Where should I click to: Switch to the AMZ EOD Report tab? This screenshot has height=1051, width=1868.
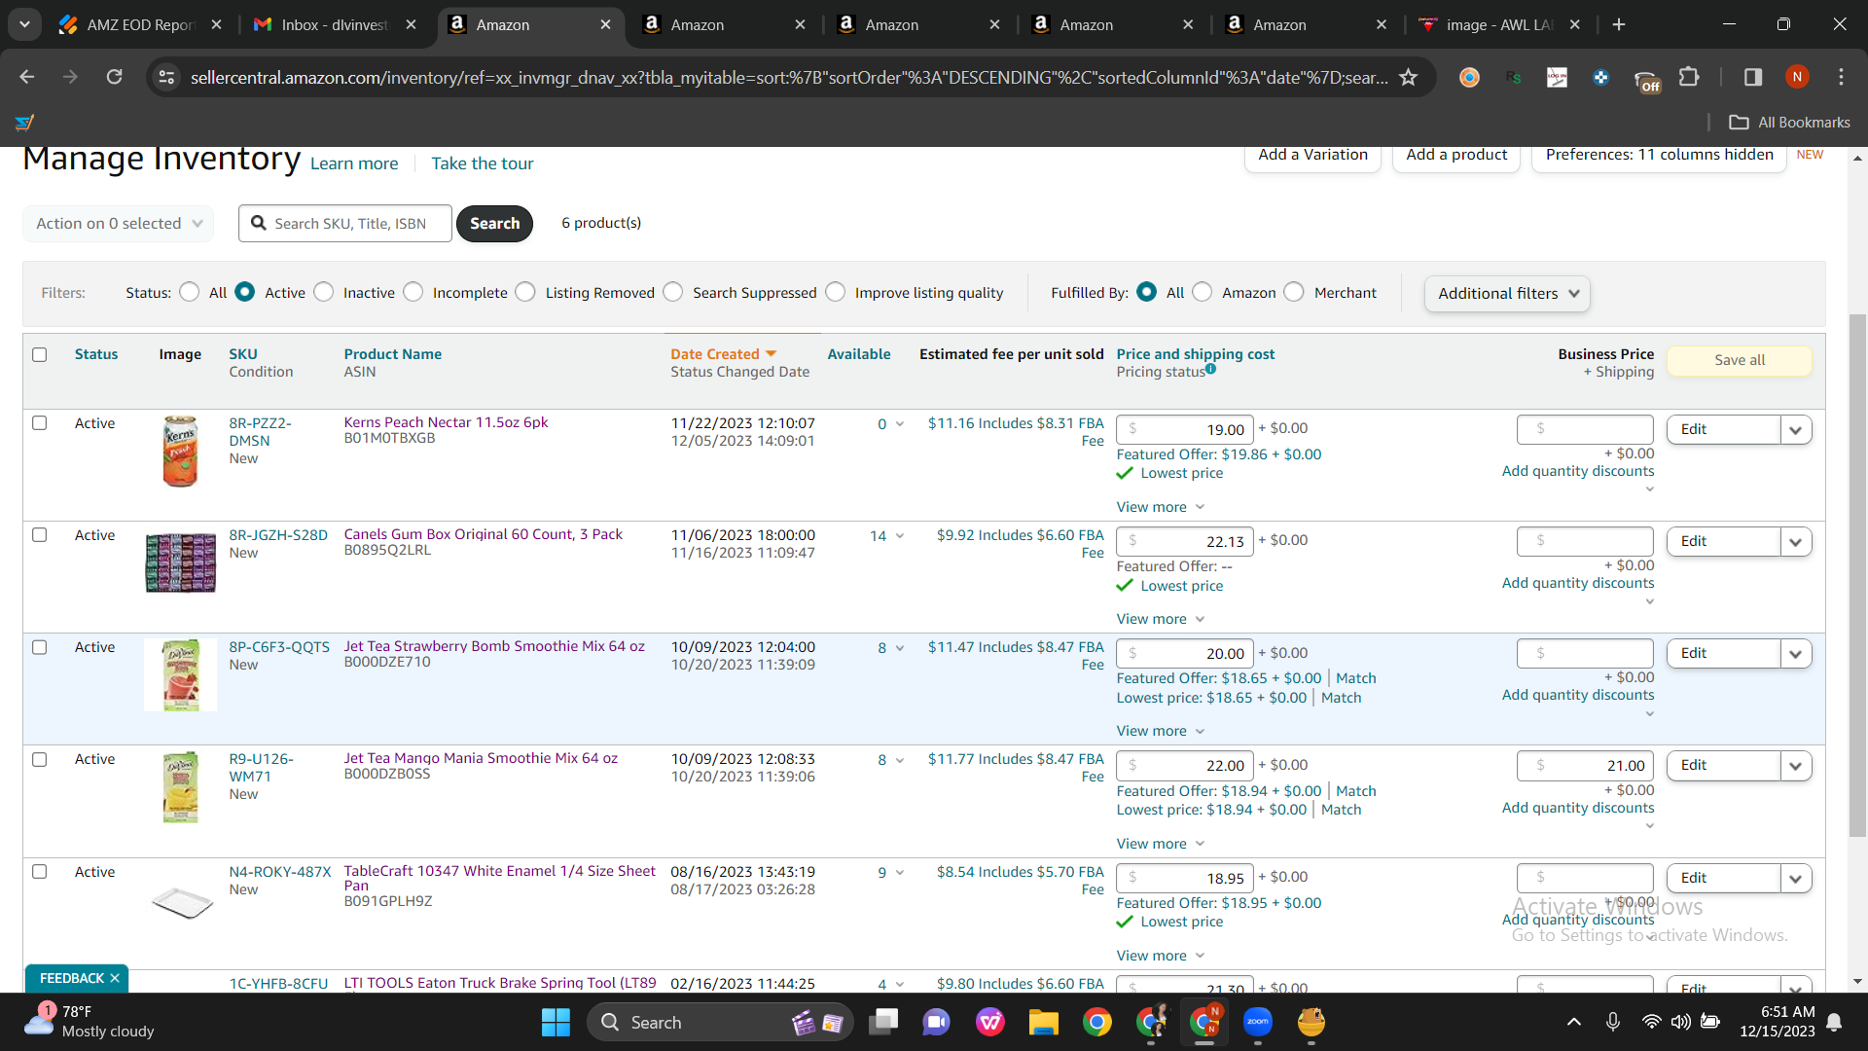point(141,24)
